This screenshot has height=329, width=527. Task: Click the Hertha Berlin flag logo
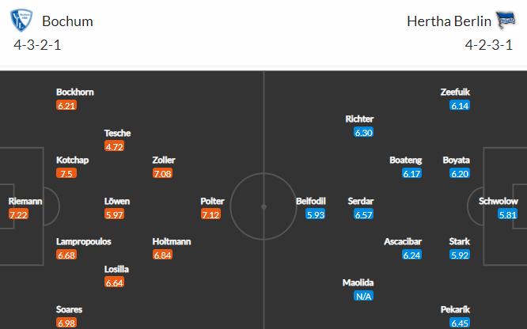(x=506, y=20)
